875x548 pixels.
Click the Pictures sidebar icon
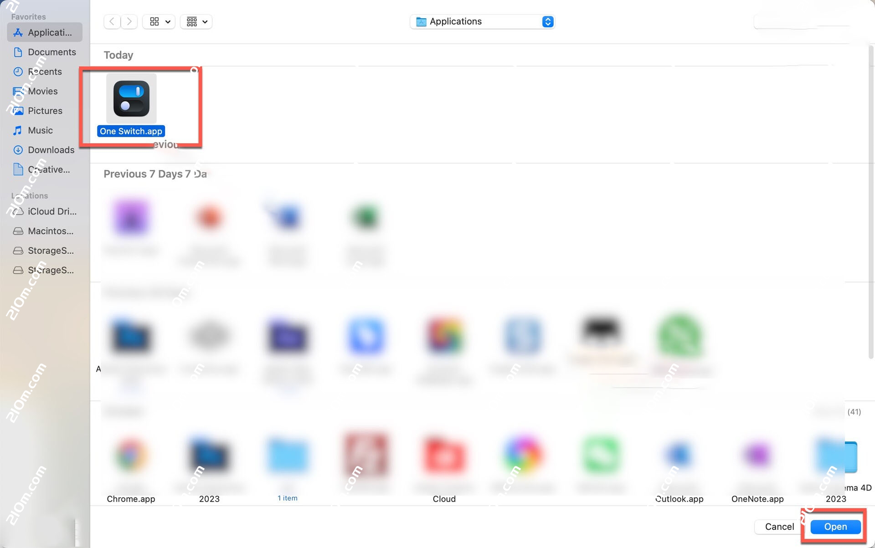pos(45,111)
